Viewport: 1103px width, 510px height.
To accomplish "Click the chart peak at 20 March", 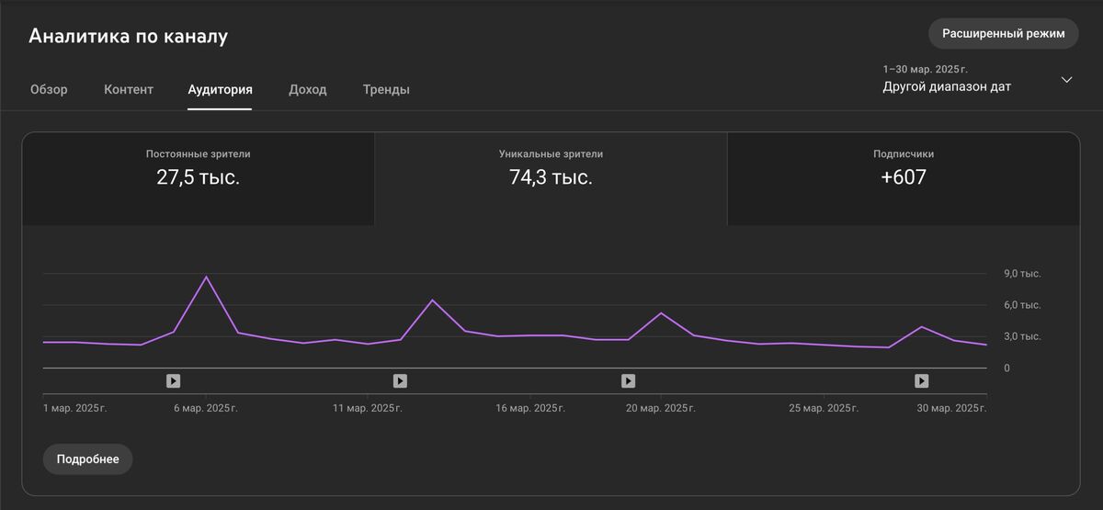I will pyautogui.click(x=661, y=313).
